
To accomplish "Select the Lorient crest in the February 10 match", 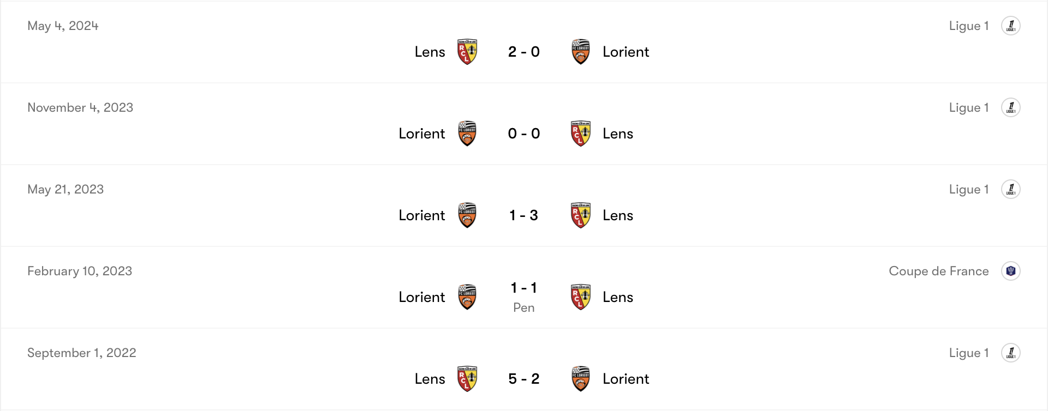I will [467, 297].
